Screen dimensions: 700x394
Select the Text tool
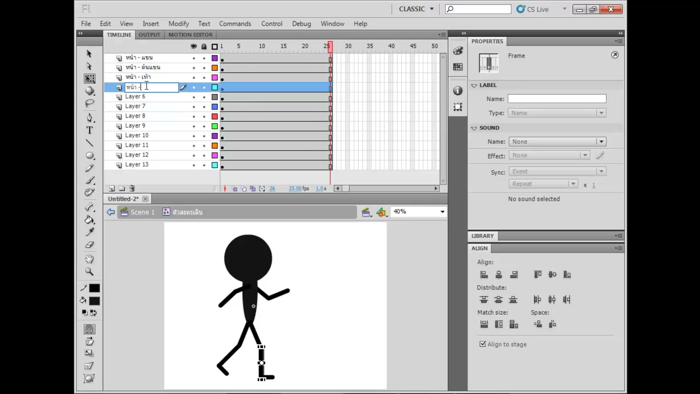click(x=90, y=130)
